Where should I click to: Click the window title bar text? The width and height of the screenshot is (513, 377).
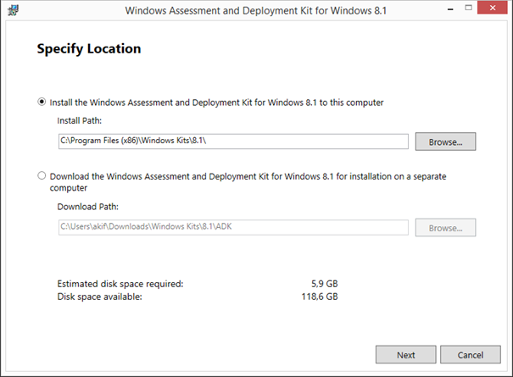[255, 10]
